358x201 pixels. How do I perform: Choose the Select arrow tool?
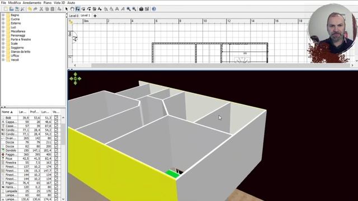(x=67, y=9)
